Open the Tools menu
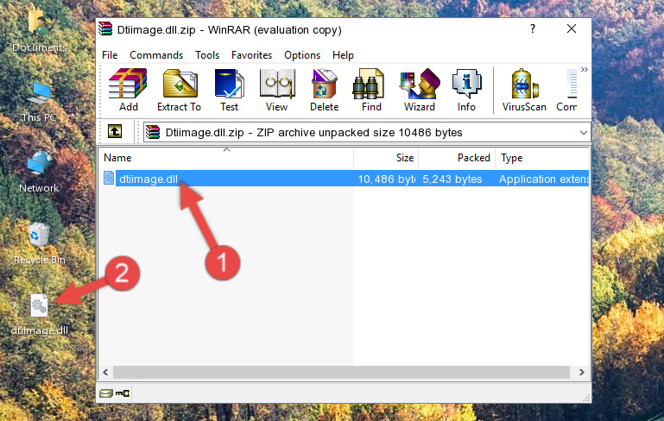Image resolution: width=664 pixels, height=421 pixels. (207, 55)
